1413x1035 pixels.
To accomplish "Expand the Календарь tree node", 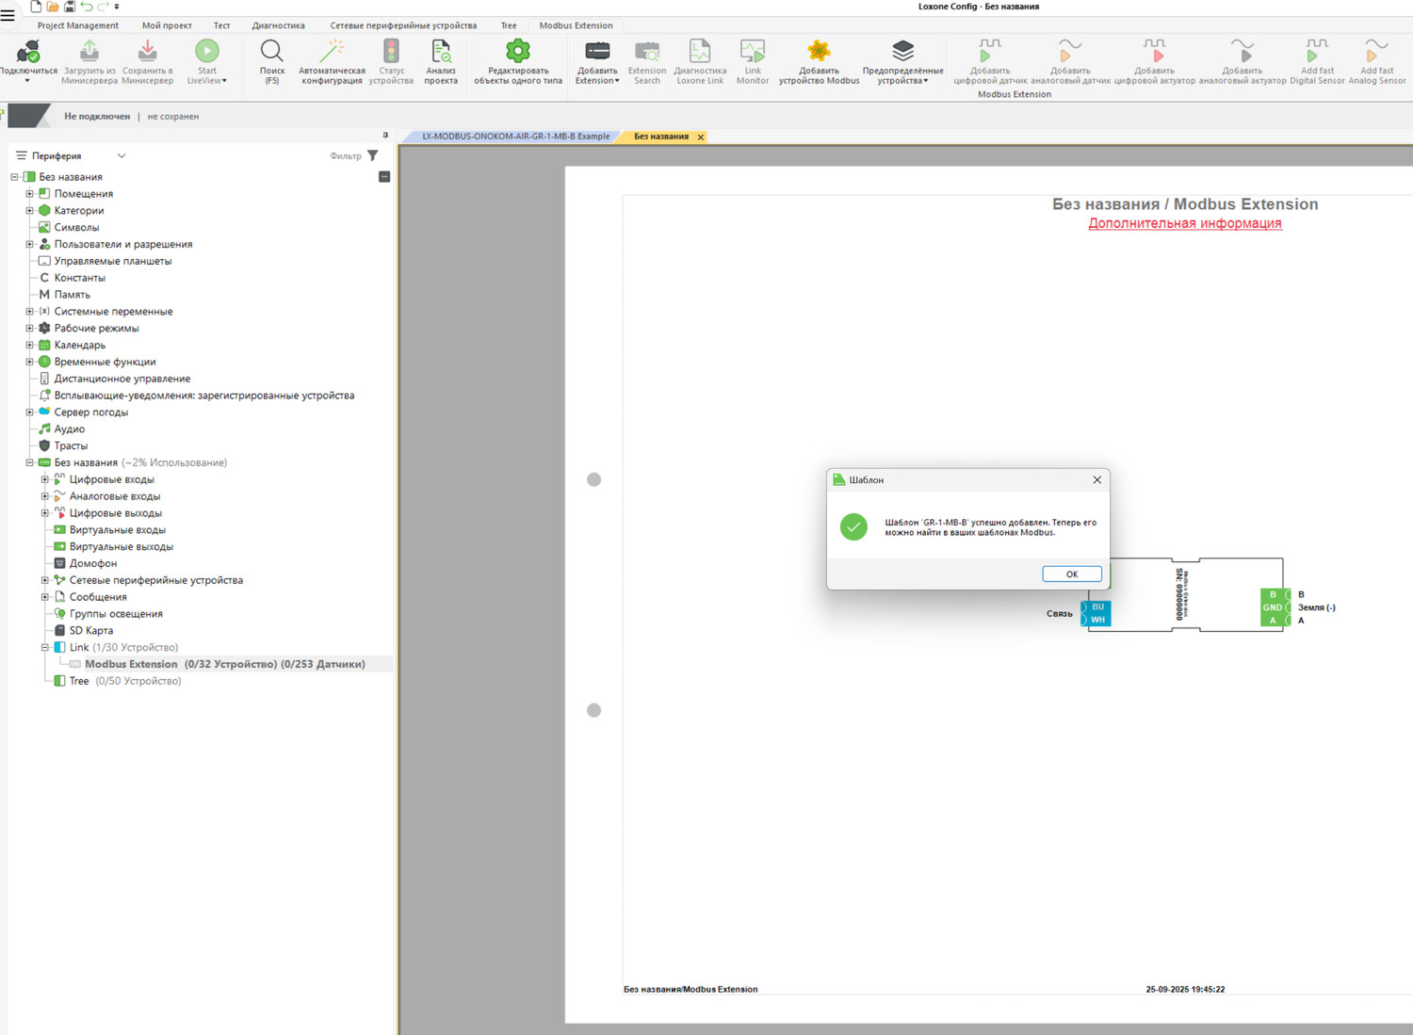I will (29, 346).
